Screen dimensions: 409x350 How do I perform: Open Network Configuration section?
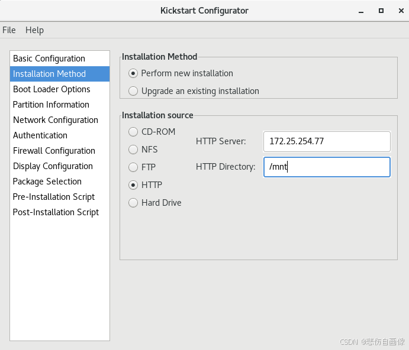[x=60, y=120]
